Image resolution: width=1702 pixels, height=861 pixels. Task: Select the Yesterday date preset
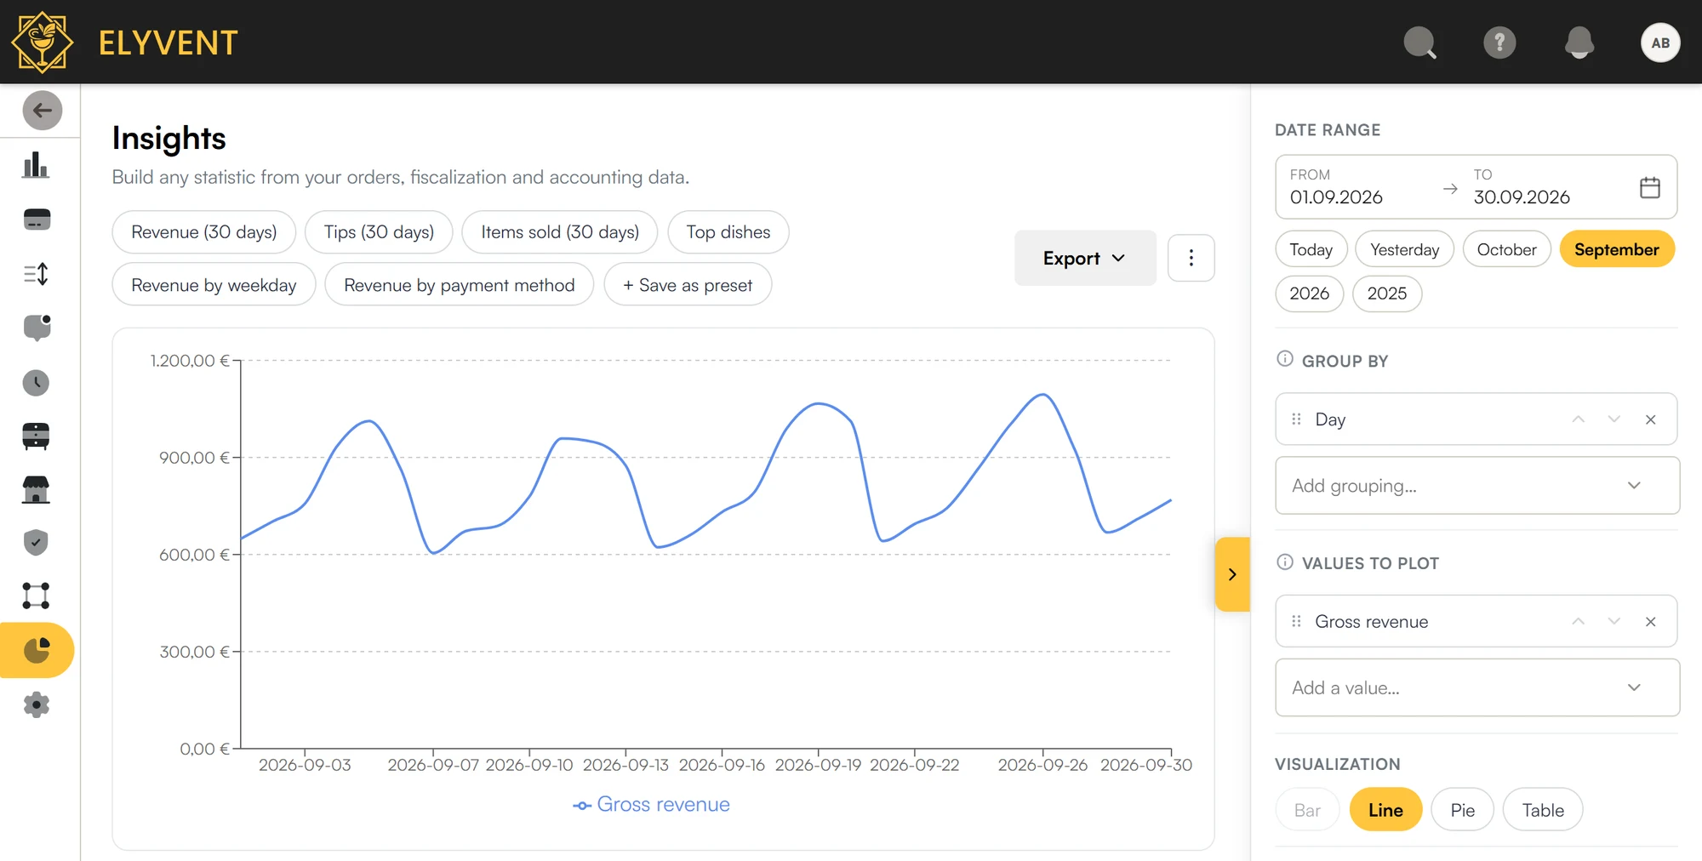(1404, 249)
